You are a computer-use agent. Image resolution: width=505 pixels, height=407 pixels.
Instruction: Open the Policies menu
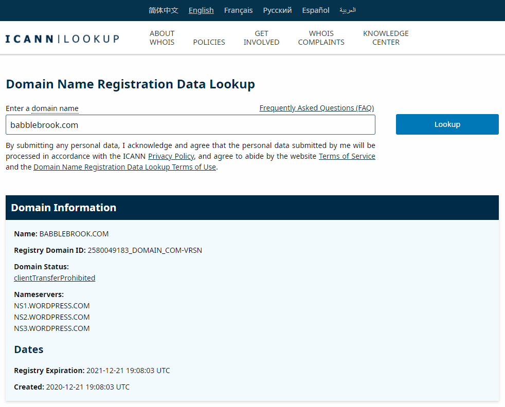209,42
